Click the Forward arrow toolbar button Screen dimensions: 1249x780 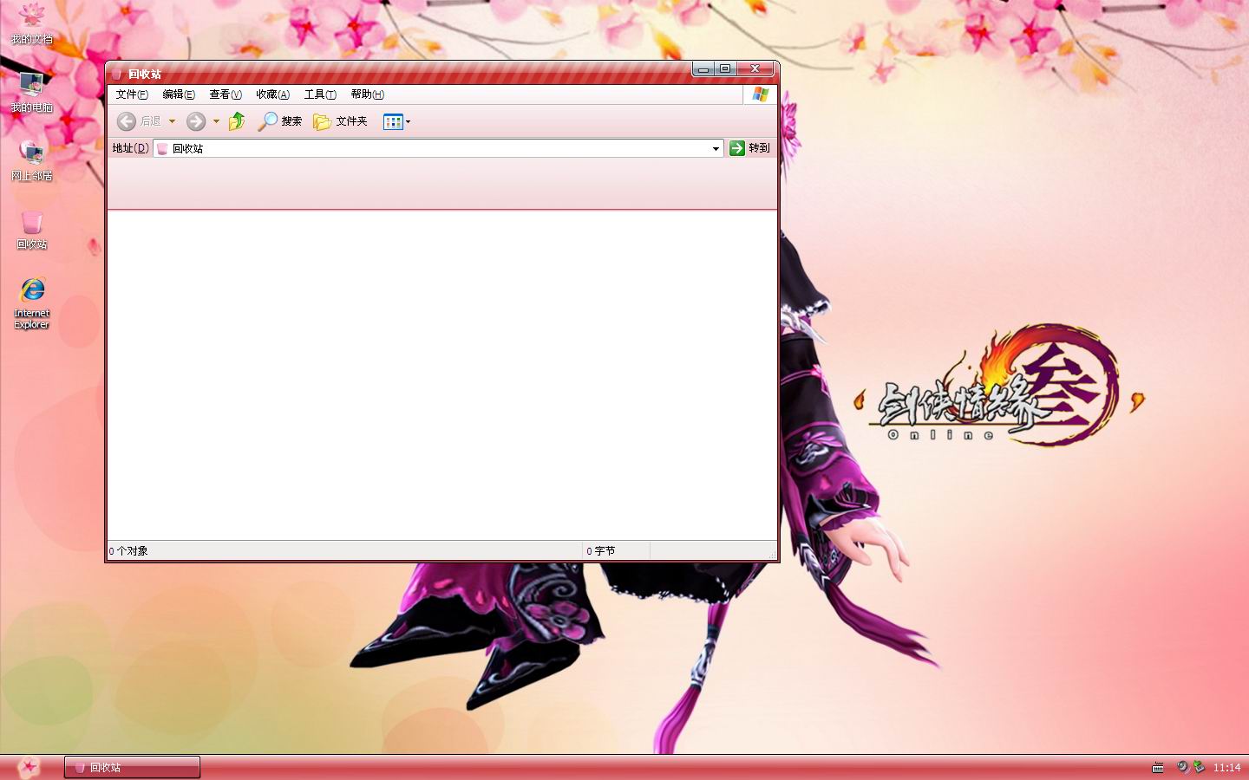coord(196,121)
